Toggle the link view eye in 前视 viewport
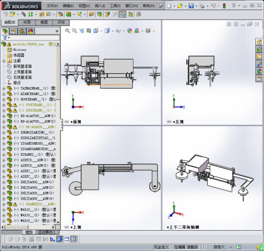Image resolution: width=264 pixels, height=251 pixels. click(x=67, y=122)
